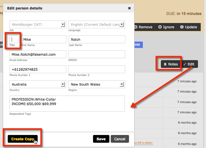Open the Country dropdown Australia

click(38, 84)
